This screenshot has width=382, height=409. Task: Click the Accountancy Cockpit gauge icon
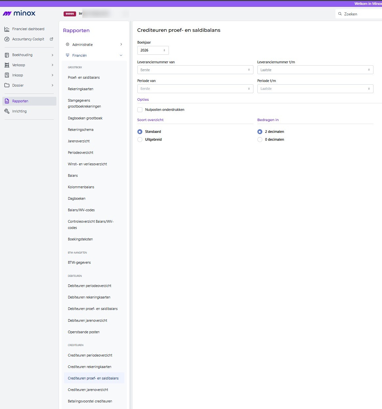point(7,39)
